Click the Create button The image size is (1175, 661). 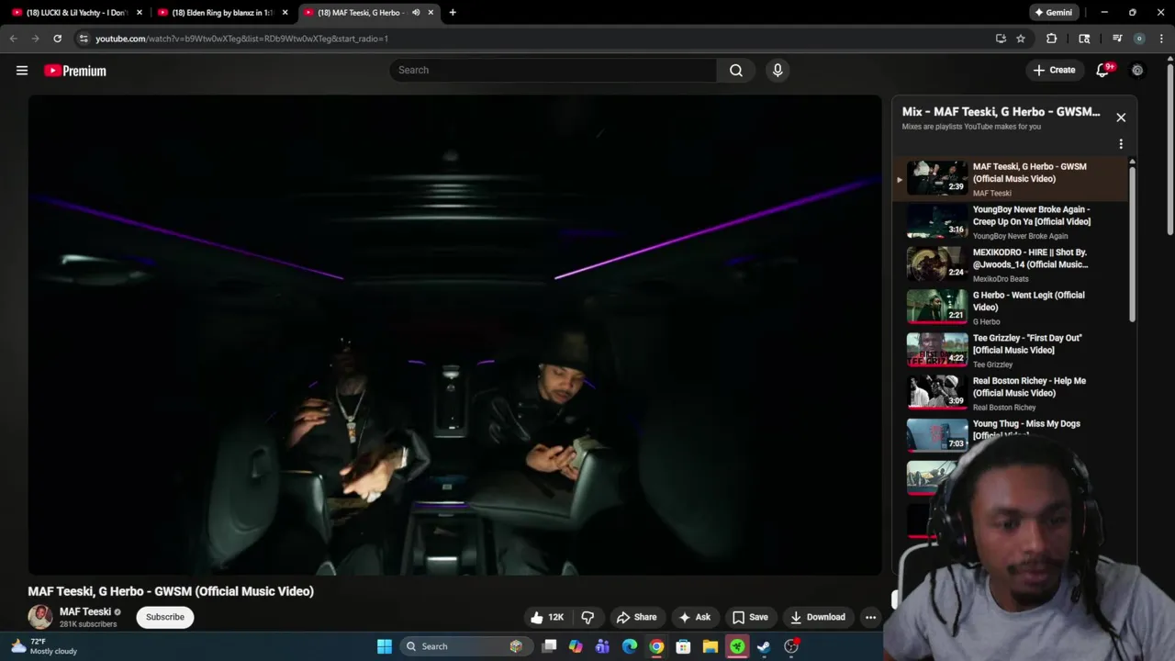point(1054,71)
